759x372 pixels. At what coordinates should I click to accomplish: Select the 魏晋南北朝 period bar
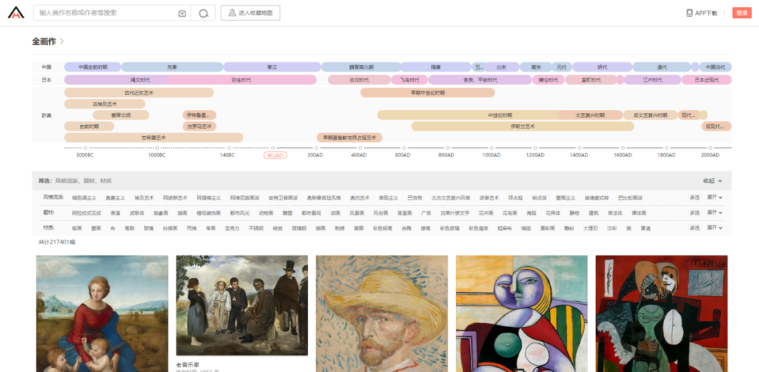pyautogui.click(x=361, y=67)
